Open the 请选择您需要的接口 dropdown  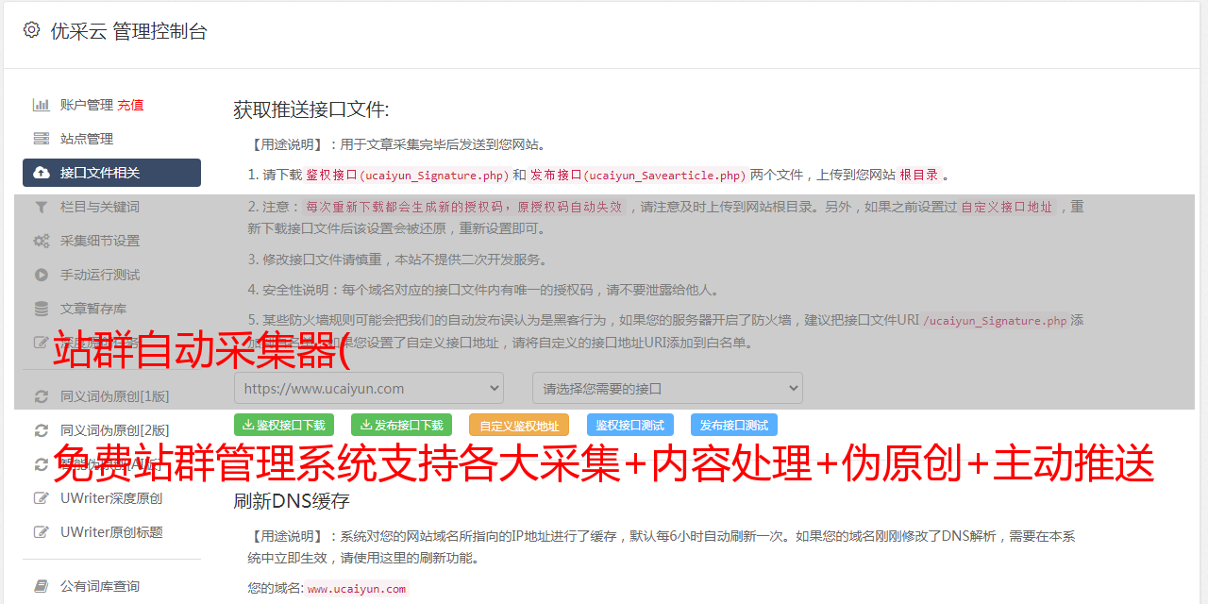click(667, 388)
